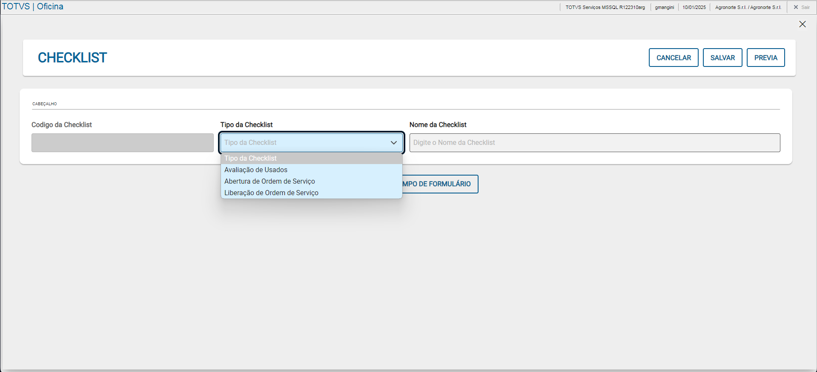Click the 10/01/2025 date in the top bar
The width and height of the screenshot is (817, 372).
point(694,7)
